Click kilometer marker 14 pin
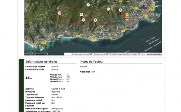The width and height of the screenshot is (181, 112). 108,9
